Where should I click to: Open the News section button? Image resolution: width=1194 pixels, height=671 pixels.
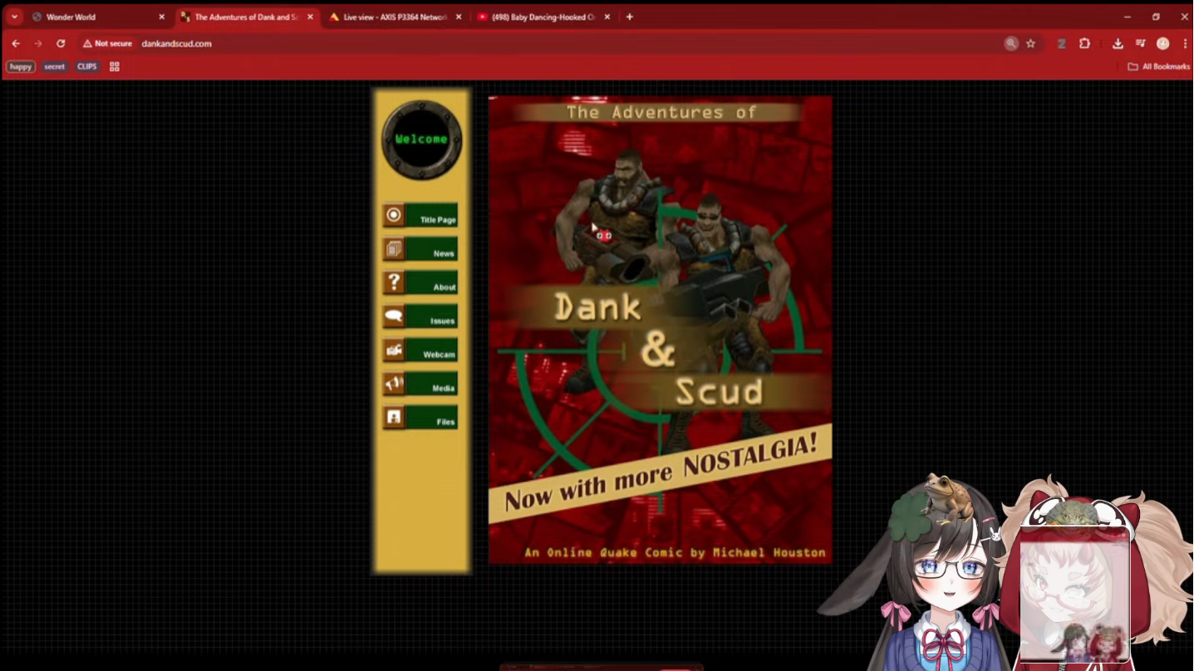420,249
